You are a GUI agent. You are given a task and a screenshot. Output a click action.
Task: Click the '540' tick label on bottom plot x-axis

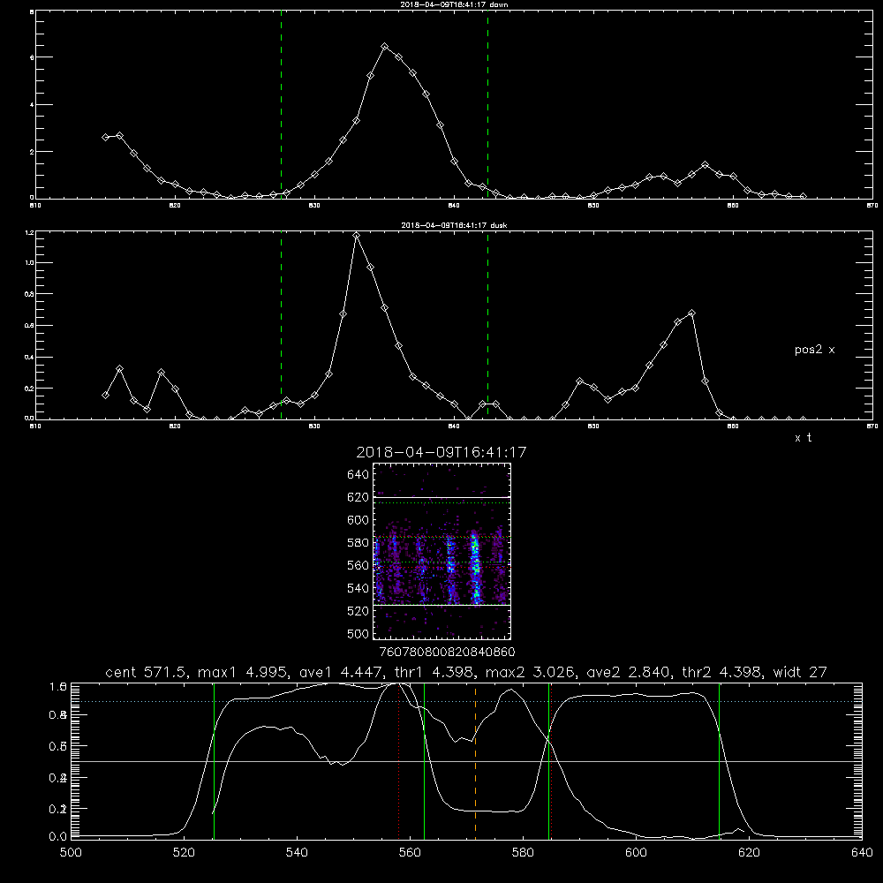tap(297, 853)
